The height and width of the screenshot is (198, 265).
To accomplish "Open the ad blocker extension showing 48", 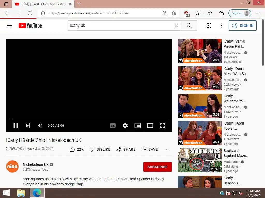I will coord(186,13).
